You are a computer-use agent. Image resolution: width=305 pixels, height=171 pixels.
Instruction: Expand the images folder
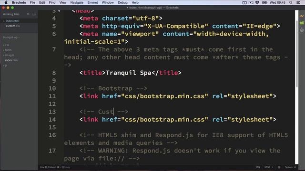9,55
